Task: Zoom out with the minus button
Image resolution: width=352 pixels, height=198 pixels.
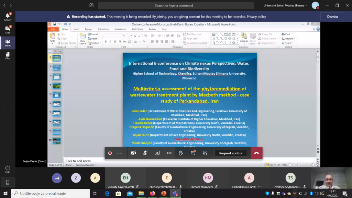Action: 290,165
